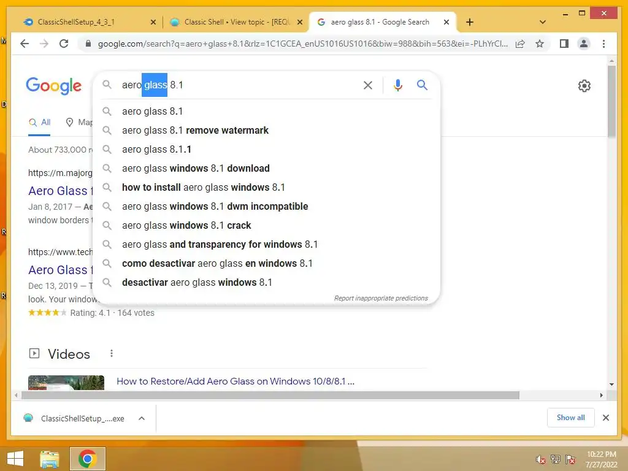The image size is (628, 471).
Task: Open the network tray icon
Action: (x=556, y=459)
